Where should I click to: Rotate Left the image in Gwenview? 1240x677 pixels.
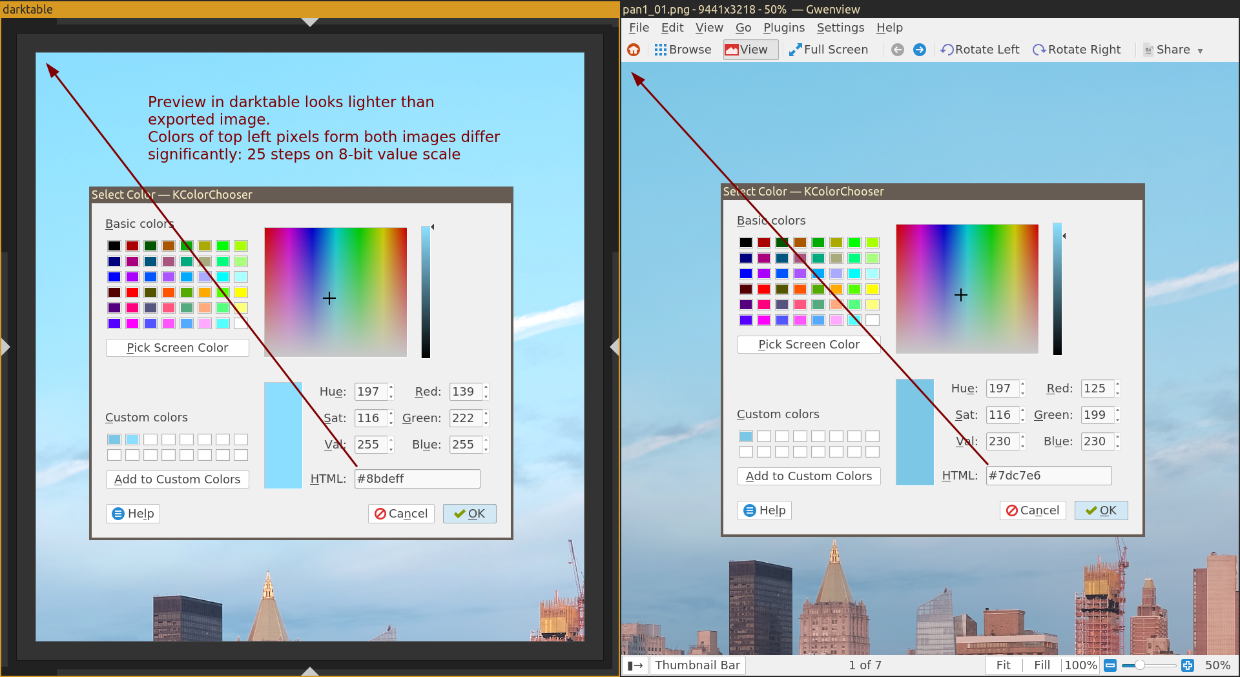980,50
